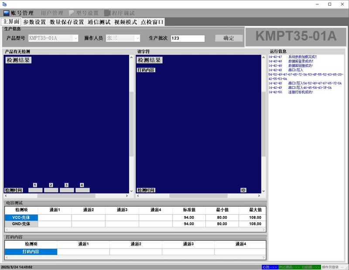
Task: Click the 程序调试 menu item
Action: click(x=120, y=13)
